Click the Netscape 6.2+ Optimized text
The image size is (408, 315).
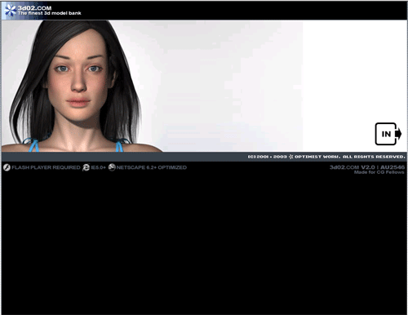[152, 167]
